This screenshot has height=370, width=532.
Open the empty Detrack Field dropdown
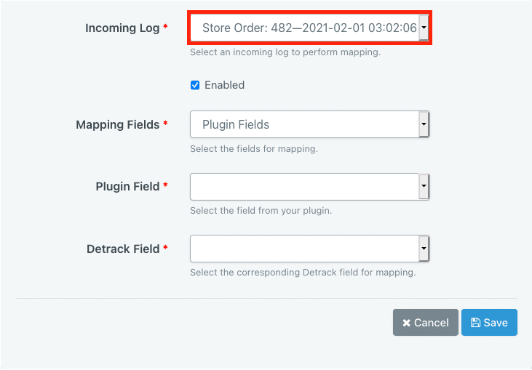point(304,249)
